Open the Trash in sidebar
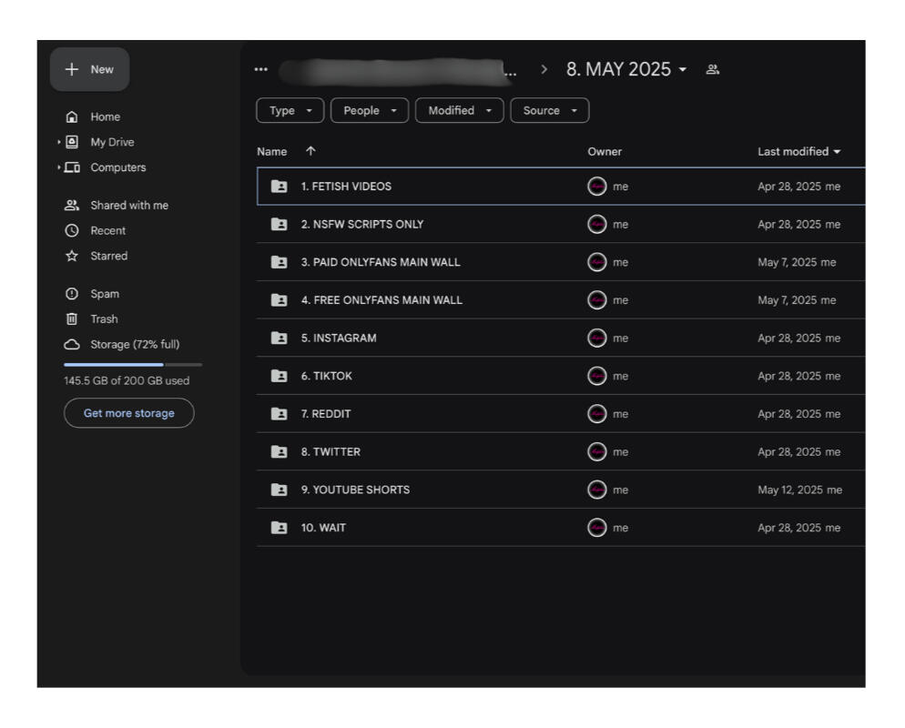The width and height of the screenshot is (905, 728). click(x=103, y=319)
